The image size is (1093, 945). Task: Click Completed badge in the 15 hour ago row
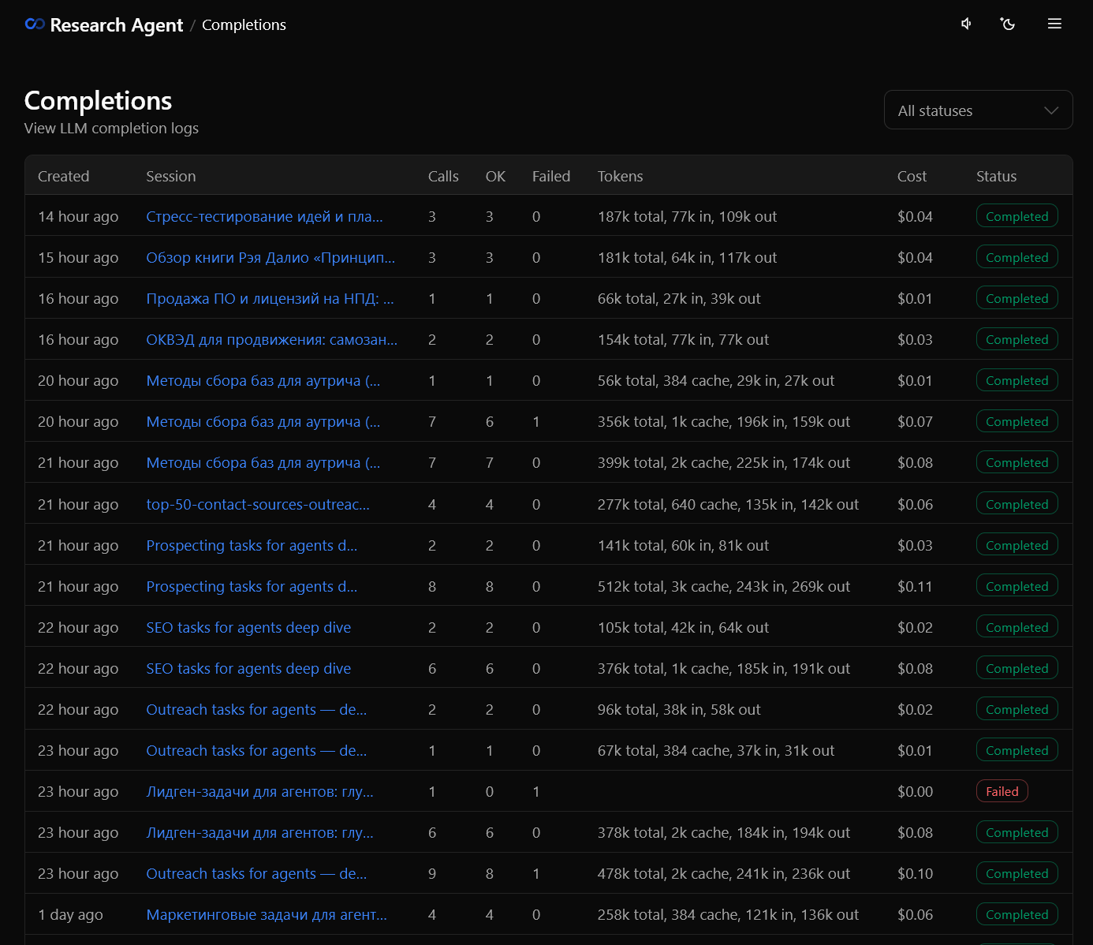1017,257
